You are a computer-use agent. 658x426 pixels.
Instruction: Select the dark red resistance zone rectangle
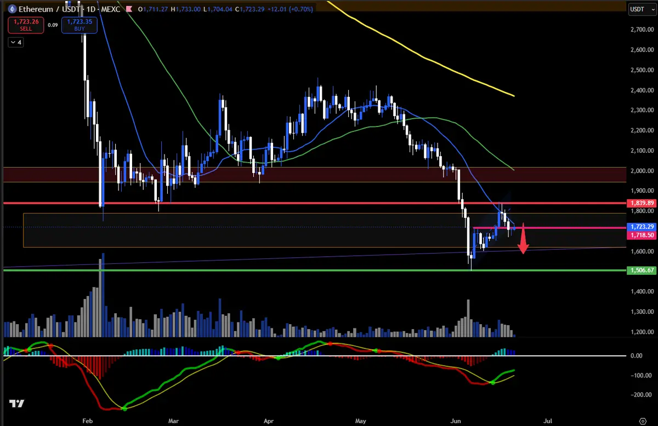(x=314, y=175)
